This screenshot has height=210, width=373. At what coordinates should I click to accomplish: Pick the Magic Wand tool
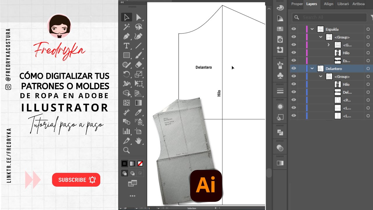point(126,27)
